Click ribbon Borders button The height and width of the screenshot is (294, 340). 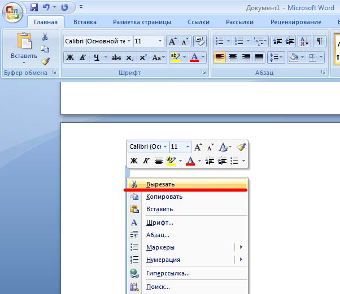312,57
